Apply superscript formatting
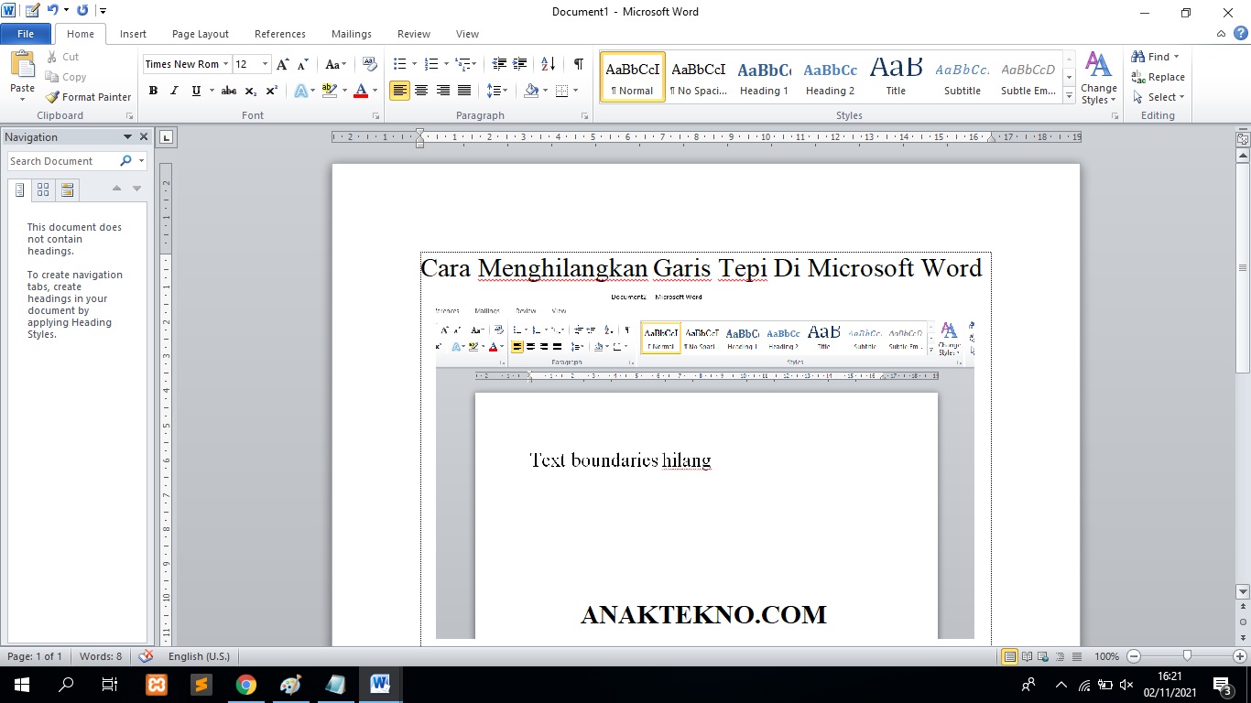The width and height of the screenshot is (1251, 703). [271, 91]
